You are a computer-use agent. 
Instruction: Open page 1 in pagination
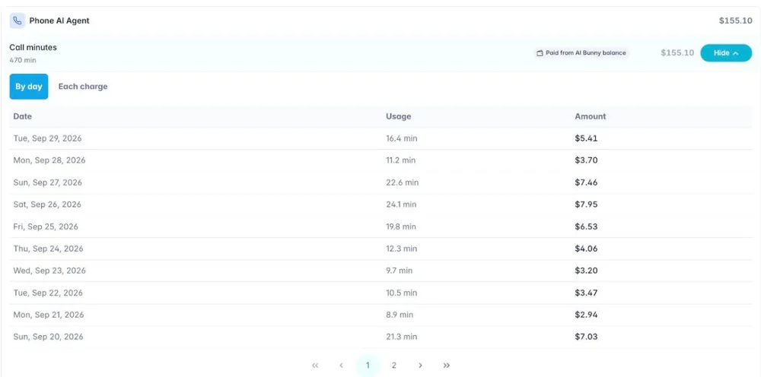tap(368, 366)
